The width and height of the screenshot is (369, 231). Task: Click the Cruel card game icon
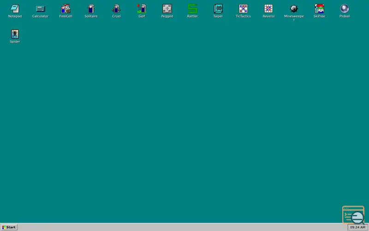pyautogui.click(x=117, y=9)
